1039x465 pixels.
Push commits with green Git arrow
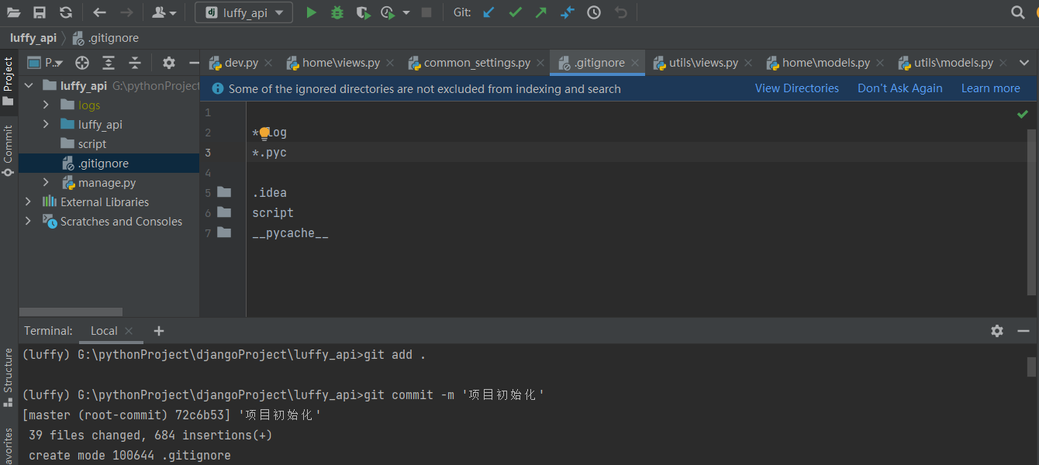pos(540,12)
